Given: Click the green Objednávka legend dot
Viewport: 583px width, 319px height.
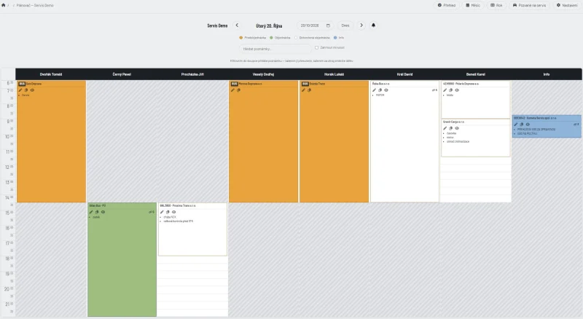Looking at the screenshot, I should (271, 38).
